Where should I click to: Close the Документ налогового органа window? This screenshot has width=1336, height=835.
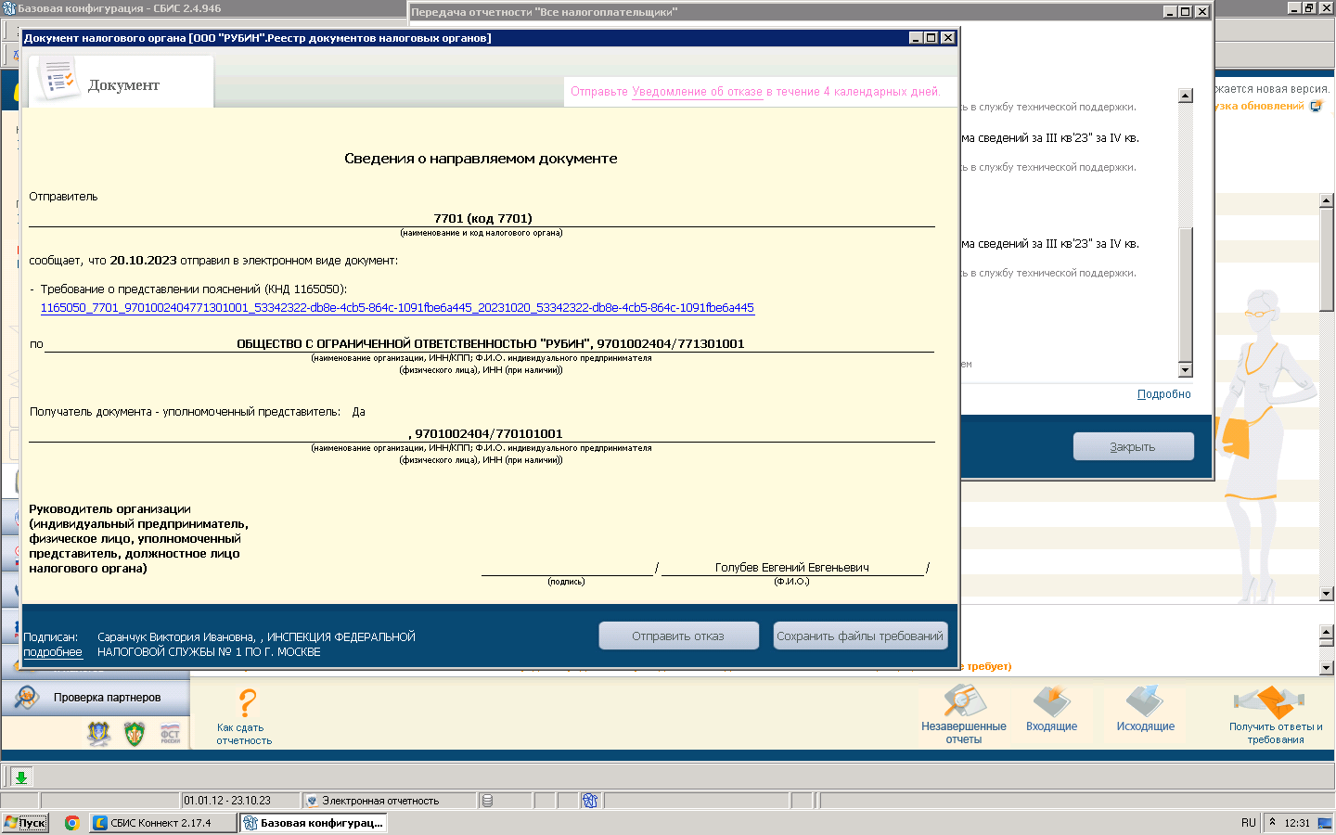948,38
